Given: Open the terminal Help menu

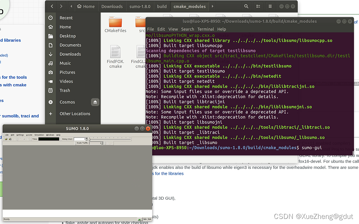Looking at the screenshot, I should point(222,29).
